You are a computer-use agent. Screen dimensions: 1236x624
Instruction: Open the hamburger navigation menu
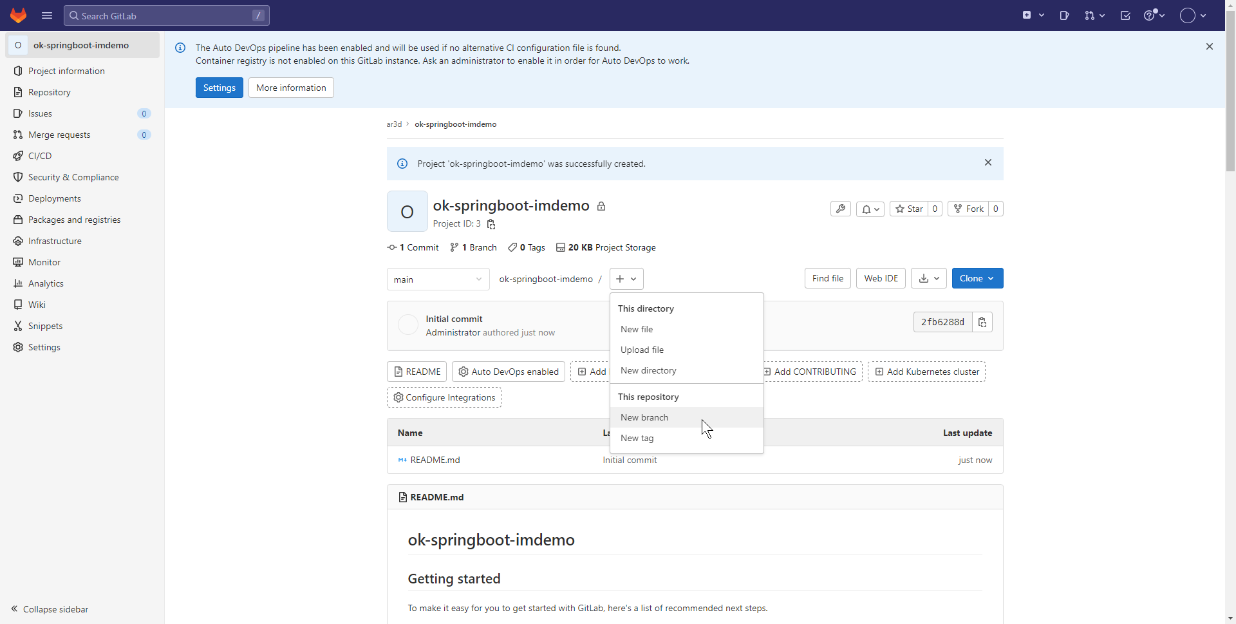(x=47, y=15)
